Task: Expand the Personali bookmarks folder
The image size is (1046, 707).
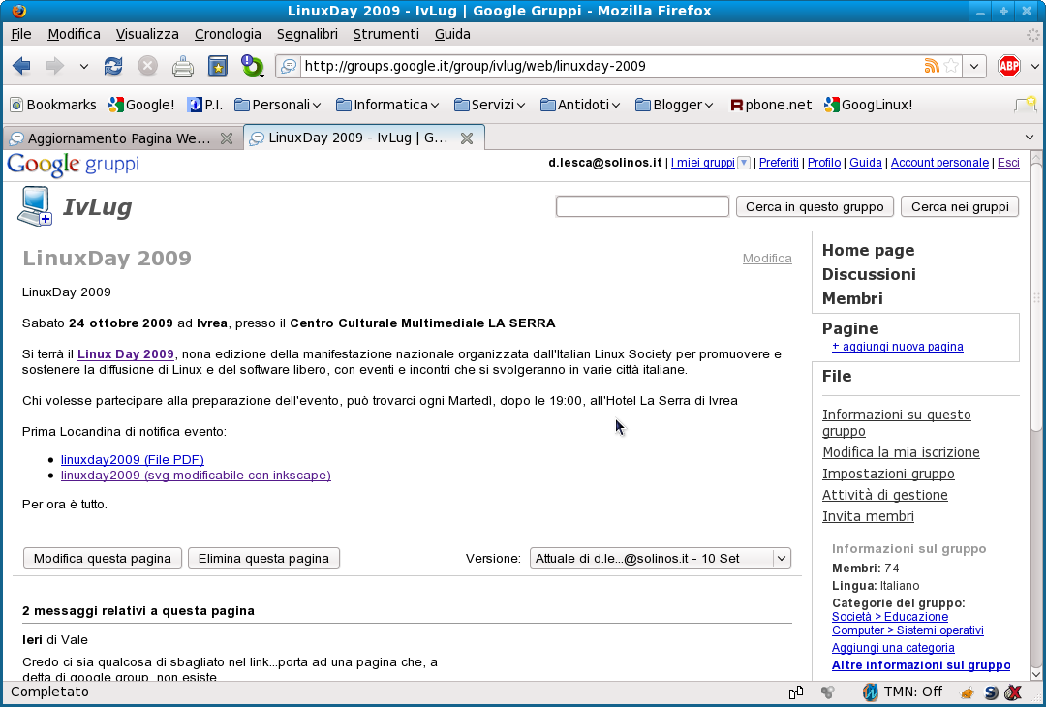Action: click(x=278, y=105)
